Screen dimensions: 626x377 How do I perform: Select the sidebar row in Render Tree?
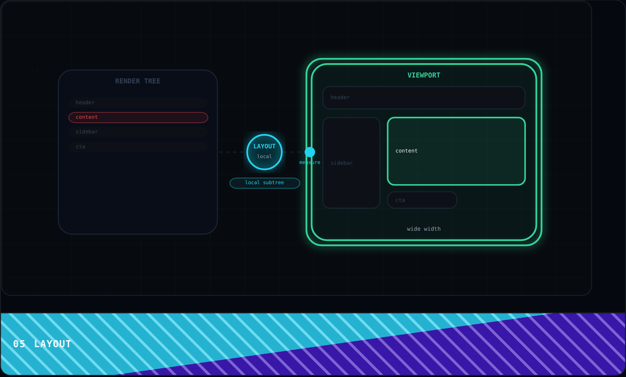click(138, 132)
